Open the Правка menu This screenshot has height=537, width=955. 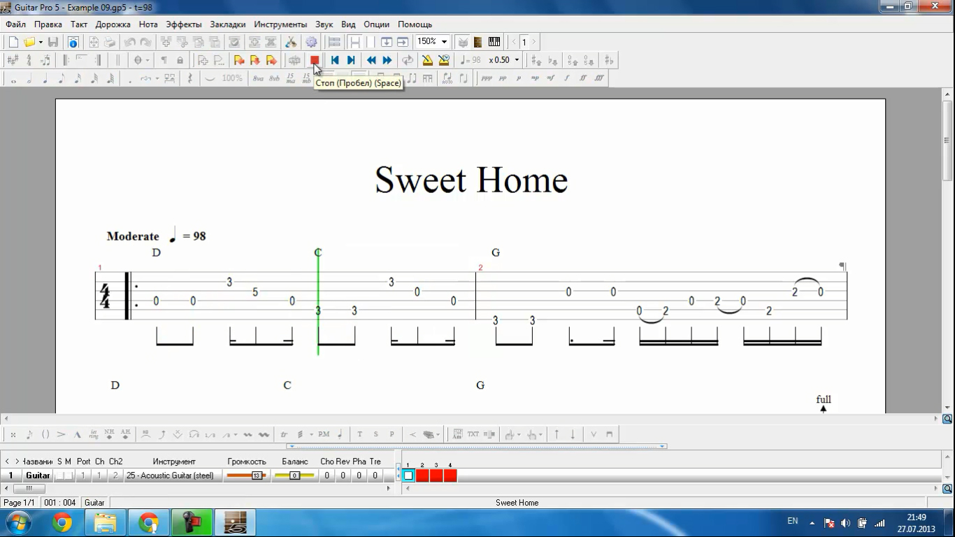tap(48, 24)
